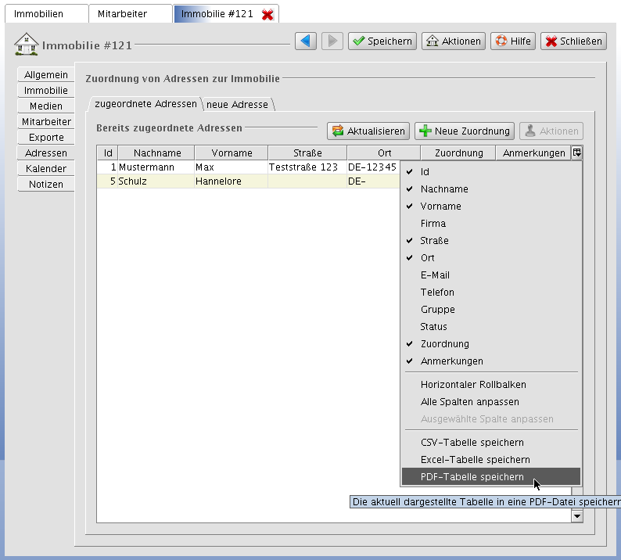Screen dimensions: 621x560
Task: Refresh the address list via Aktualisieren
Action: [x=368, y=131]
